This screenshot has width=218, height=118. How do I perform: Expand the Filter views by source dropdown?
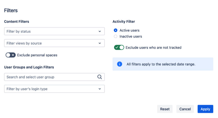tap(52, 43)
